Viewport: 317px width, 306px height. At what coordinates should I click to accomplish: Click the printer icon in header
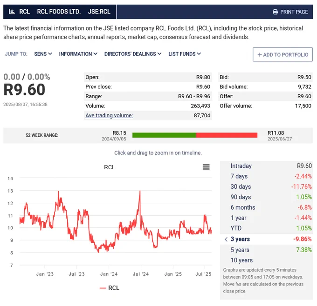[275, 12]
